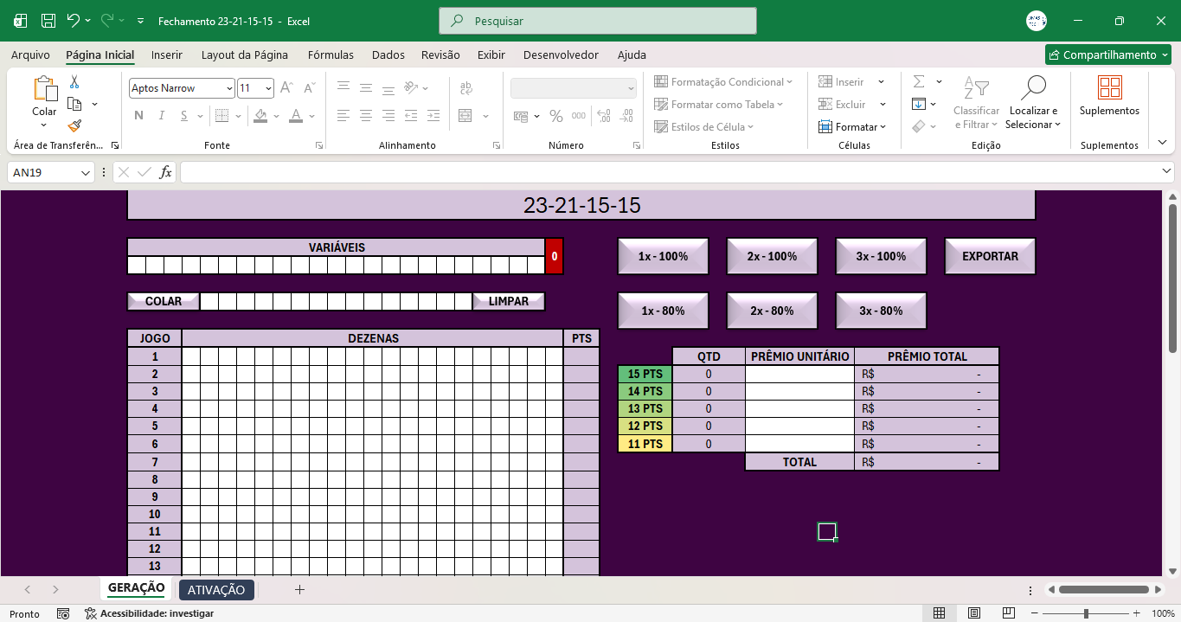The width and height of the screenshot is (1181, 622).
Task: Click the red variáveis counter cell showing 0
Action: coord(555,256)
